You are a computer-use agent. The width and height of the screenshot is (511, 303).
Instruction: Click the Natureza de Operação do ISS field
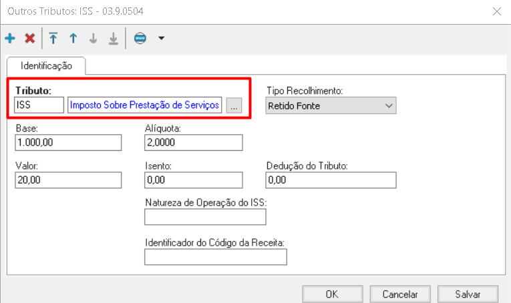tap(205, 217)
